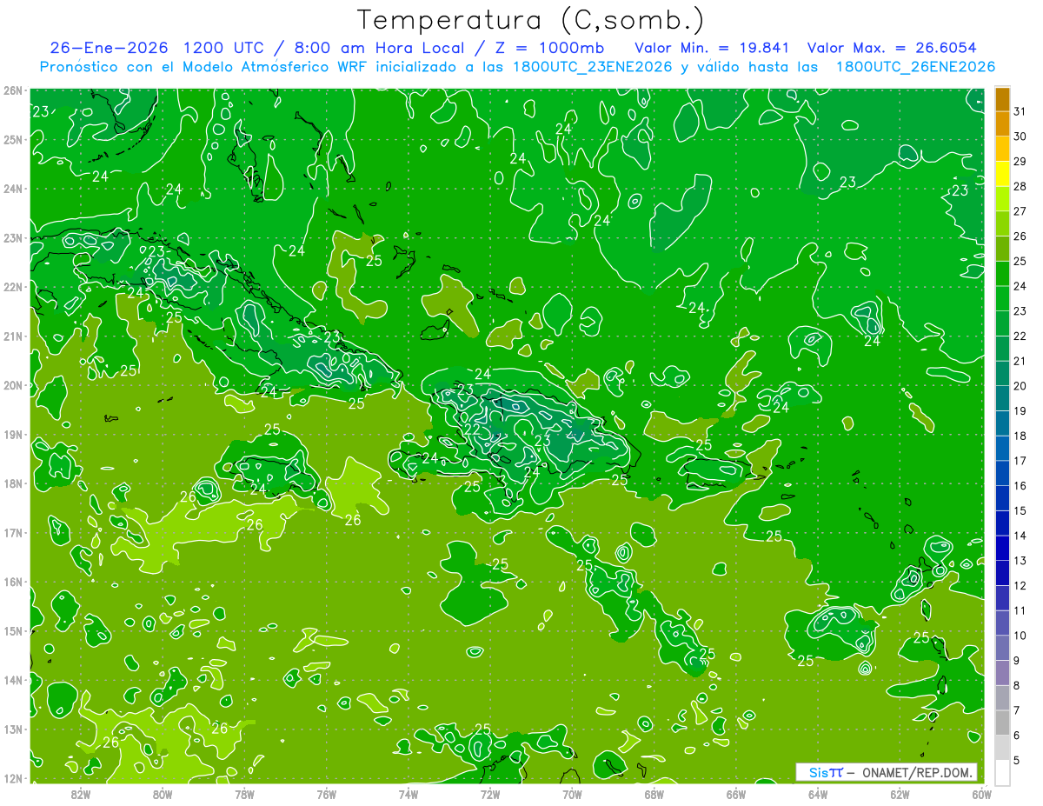Click the 13N latitude axis label
The height and width of the screenshot is (806, 1043).
13,729
